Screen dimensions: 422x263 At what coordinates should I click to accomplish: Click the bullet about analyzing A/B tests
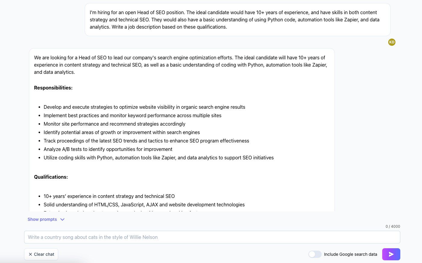point(108,149)
